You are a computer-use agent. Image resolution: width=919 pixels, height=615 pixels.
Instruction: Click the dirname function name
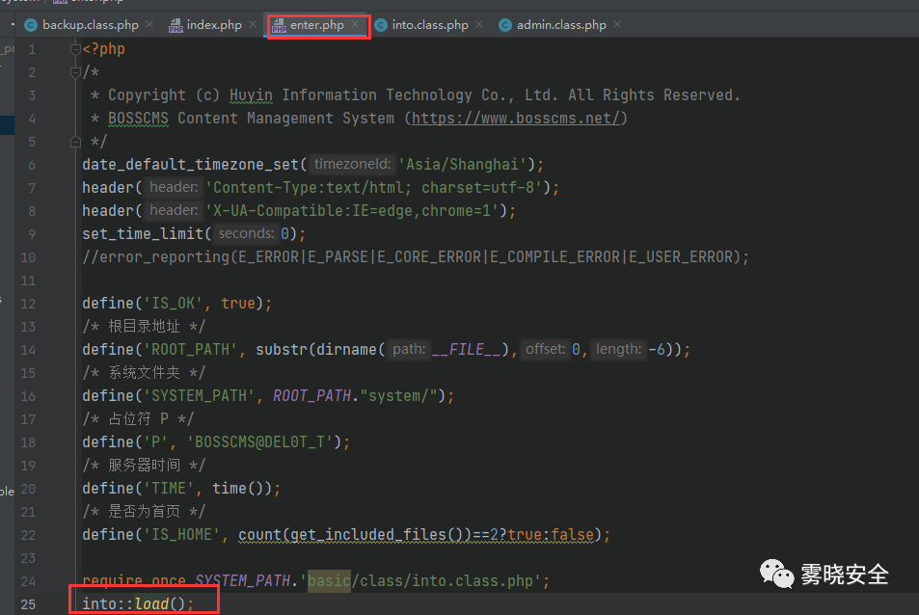346,350
